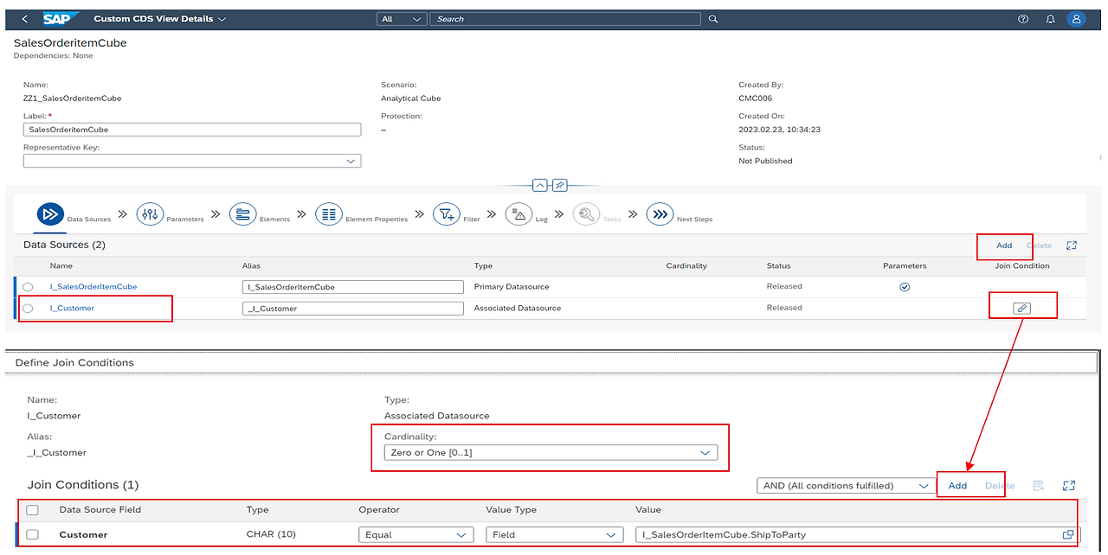1108x555 pixels.
Task: Switch to the Next Steps tab label
Action: pos(694,220)
